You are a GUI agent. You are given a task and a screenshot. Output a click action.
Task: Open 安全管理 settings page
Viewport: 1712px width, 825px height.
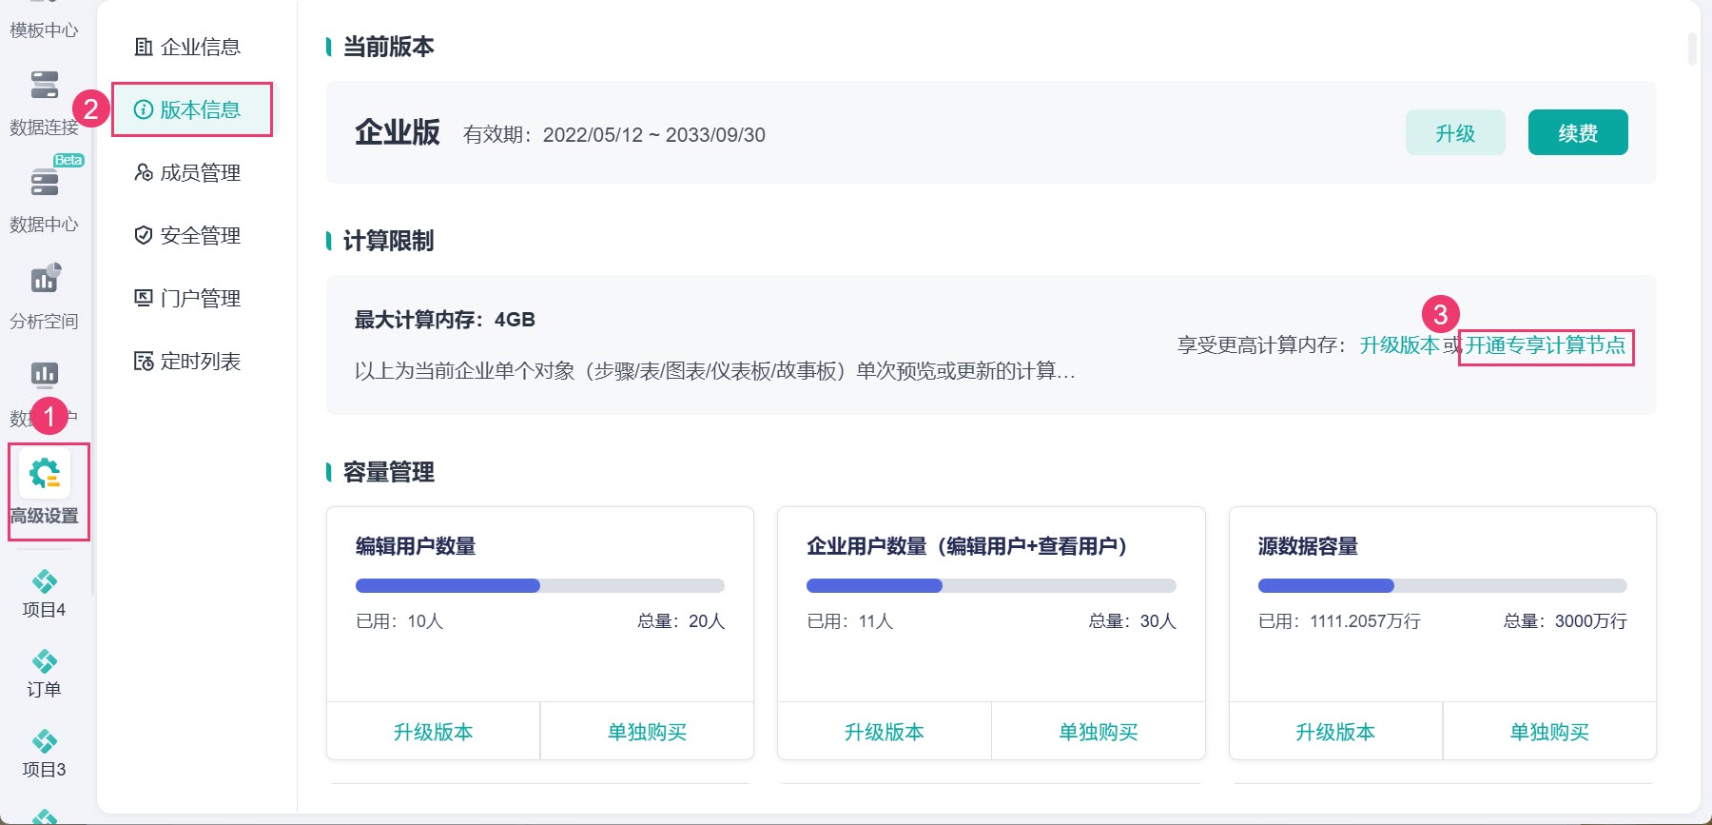tap(187, 235)
